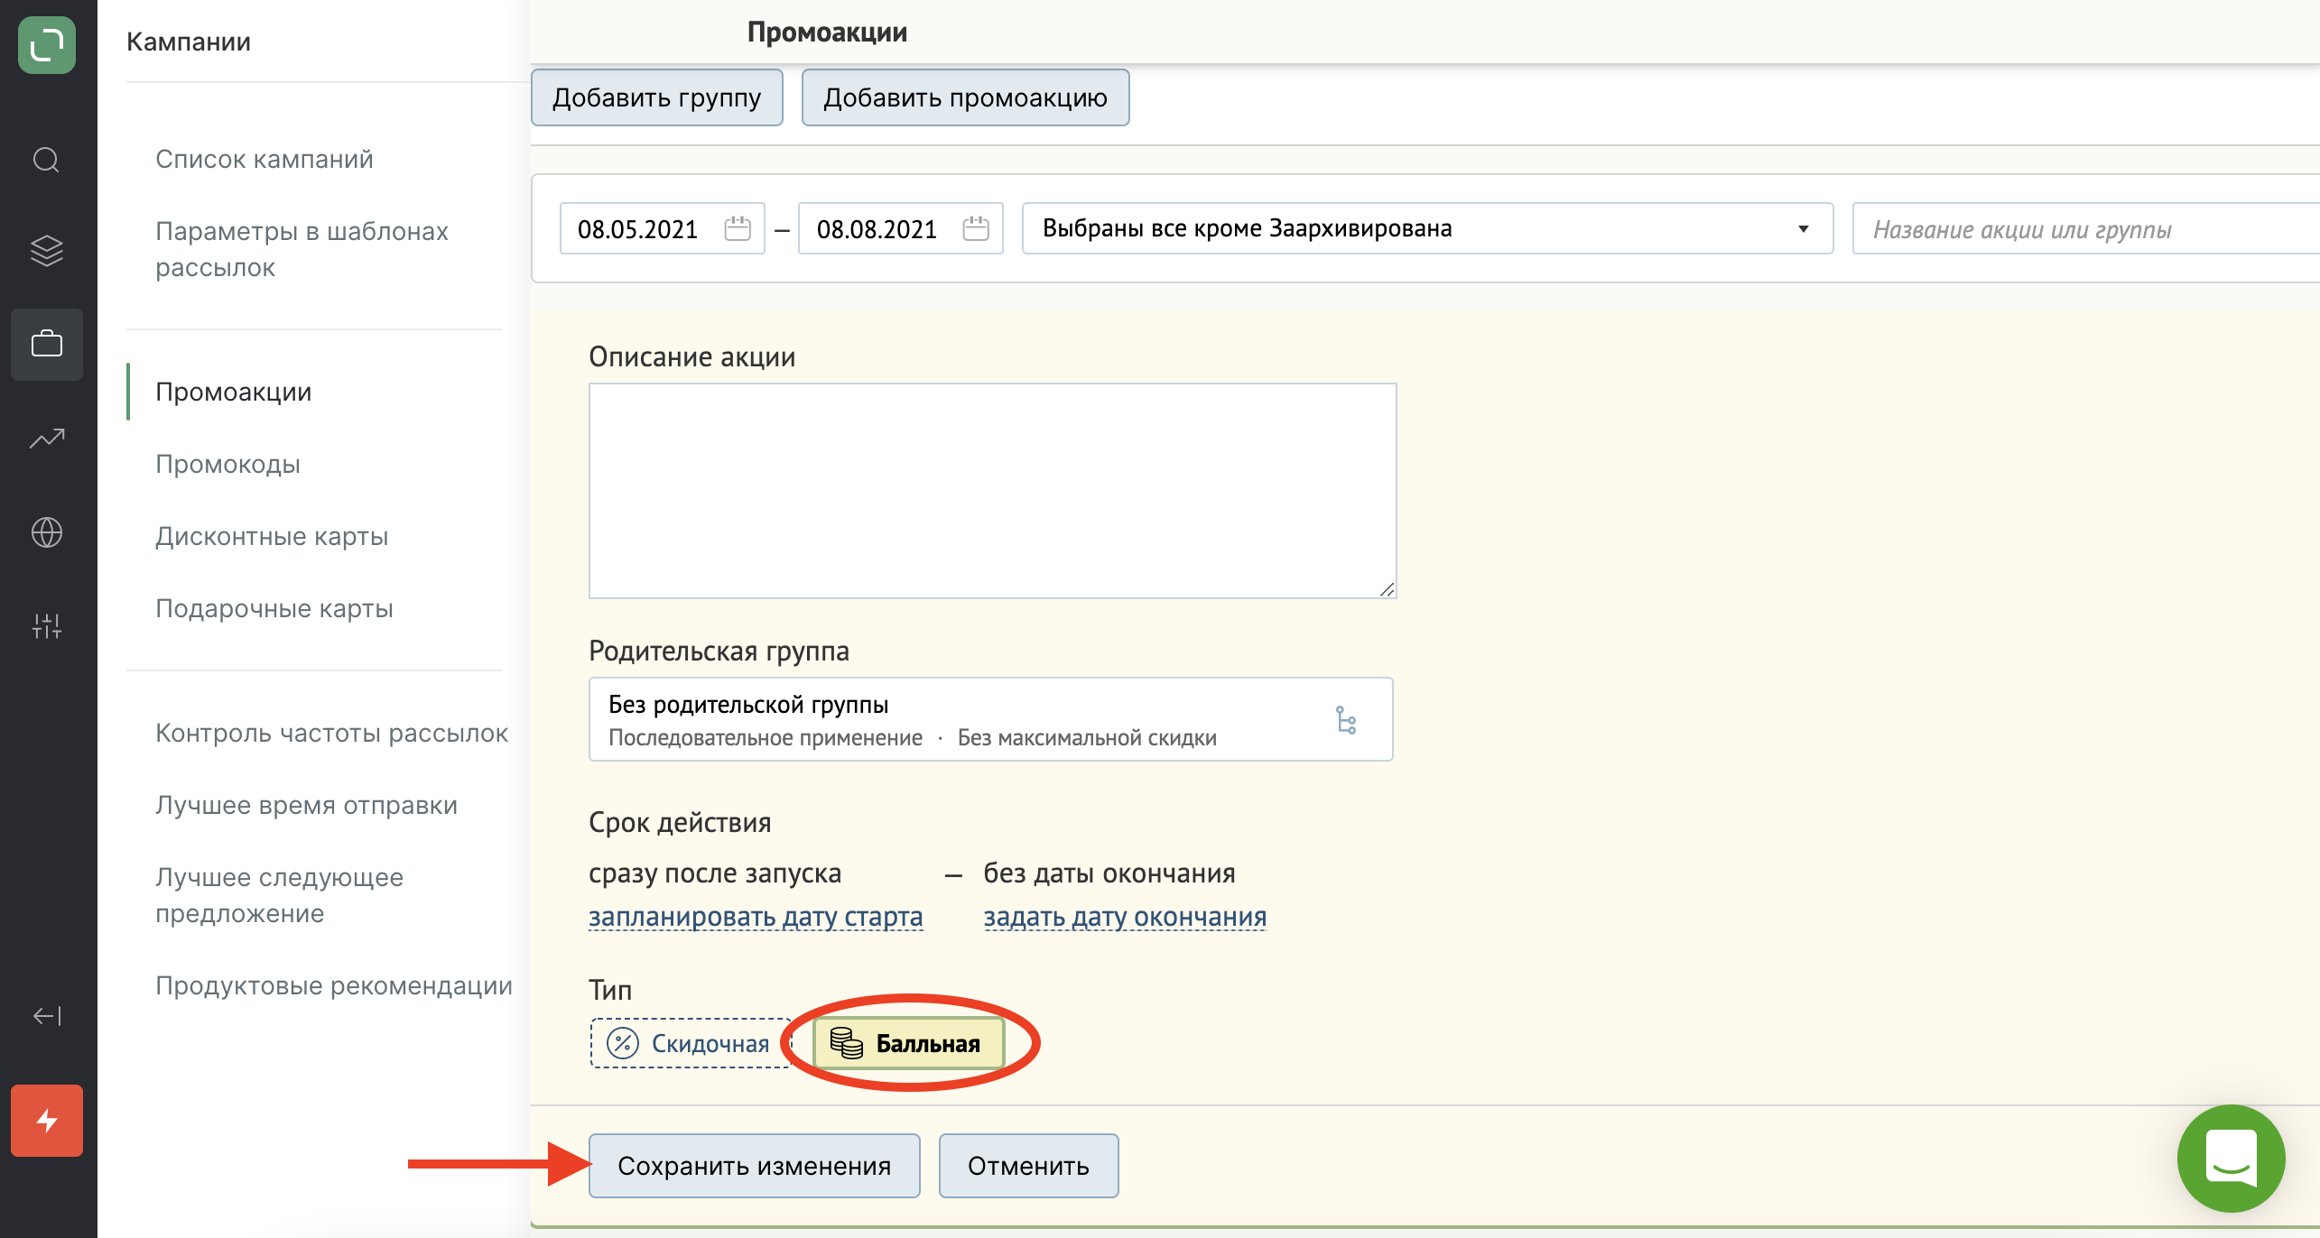The width and height of the screenshot is (2320, 1238).
Task: Click запланировать дату старта link
Action: point(756,917)
